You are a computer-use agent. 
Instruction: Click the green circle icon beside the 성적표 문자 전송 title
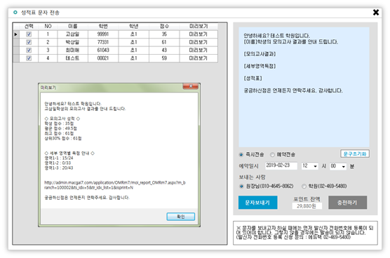click(x=15, y=12)
